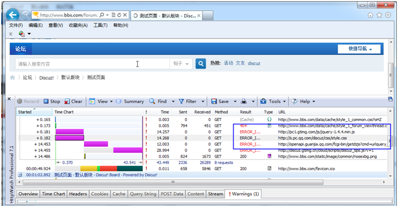Open the 查看(V) menu
This screenshot has height=207, width=398.
point(56,25)
